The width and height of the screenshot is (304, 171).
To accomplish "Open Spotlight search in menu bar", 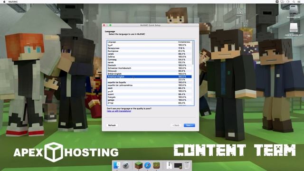I will click(294, 2).
